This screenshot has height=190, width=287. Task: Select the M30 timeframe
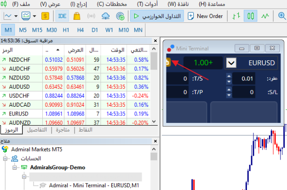coord(52,30)
